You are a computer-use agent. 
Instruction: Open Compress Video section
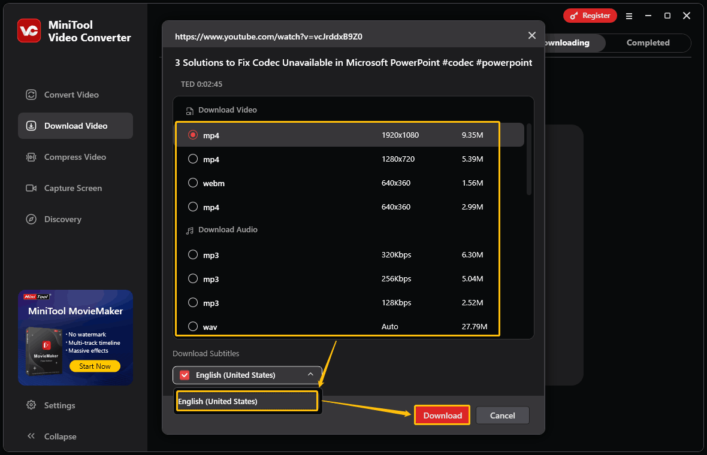(x=75, y=157)
